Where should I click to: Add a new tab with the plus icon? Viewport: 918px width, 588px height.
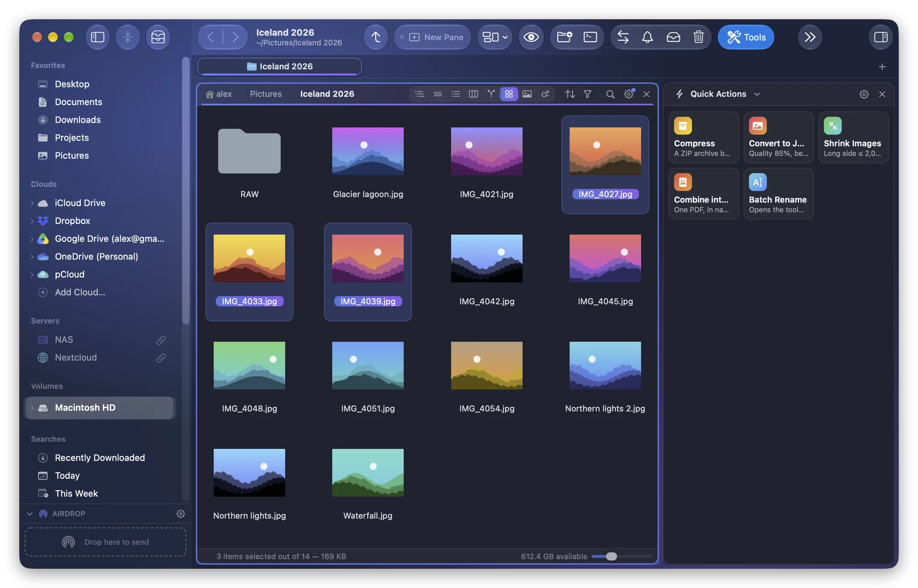tap(882, 67)
